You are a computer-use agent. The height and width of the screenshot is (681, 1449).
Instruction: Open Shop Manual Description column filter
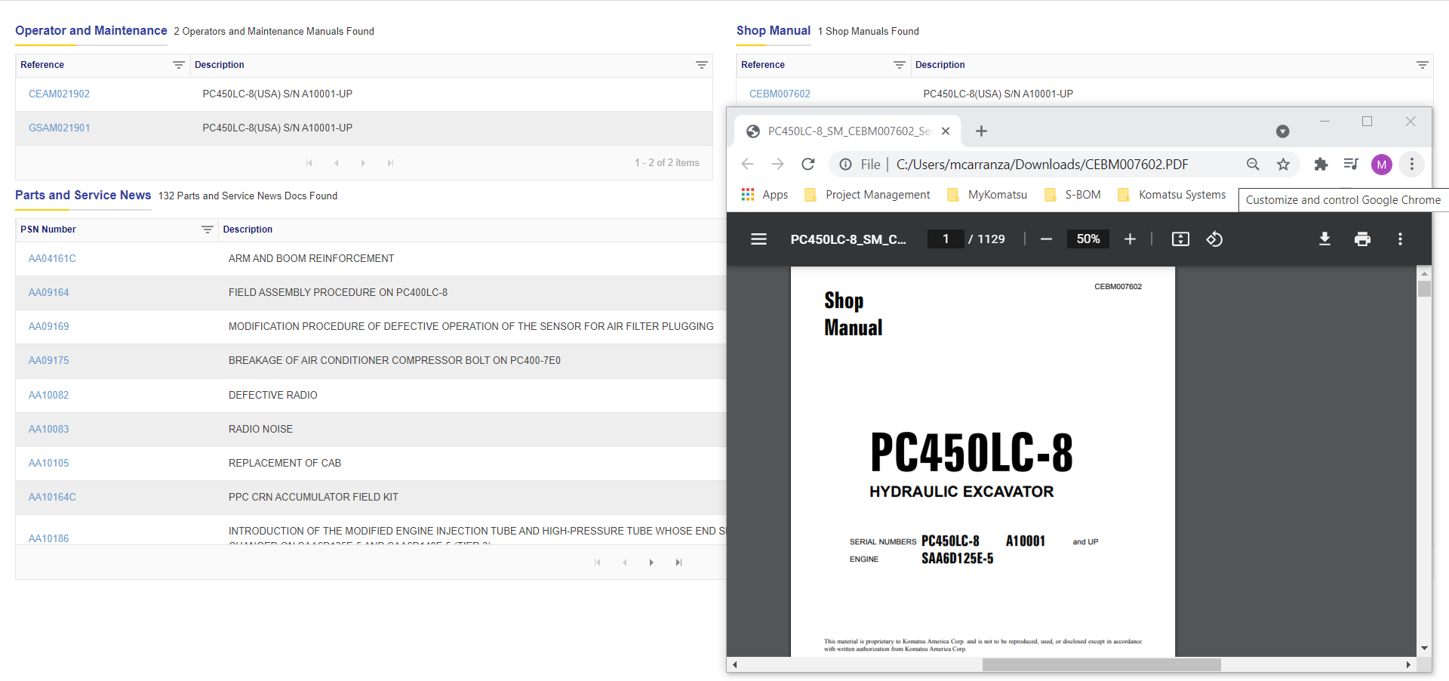(x=1422, y=65)
